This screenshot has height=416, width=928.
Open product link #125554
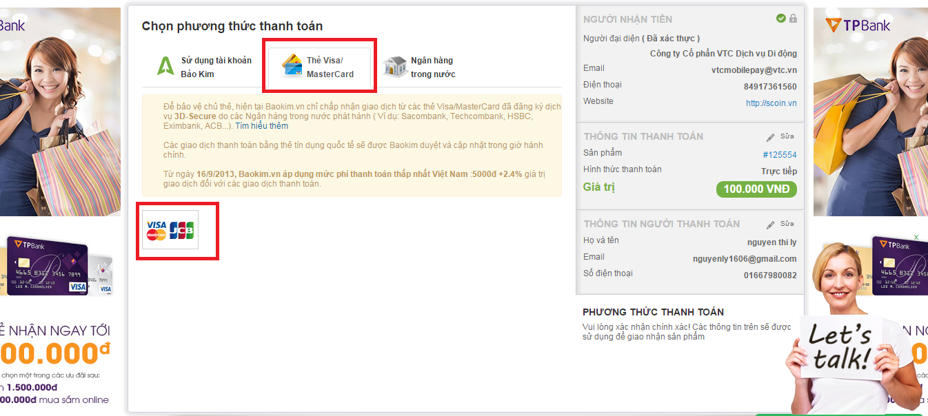pyautogui.click(x=780, y=155)
